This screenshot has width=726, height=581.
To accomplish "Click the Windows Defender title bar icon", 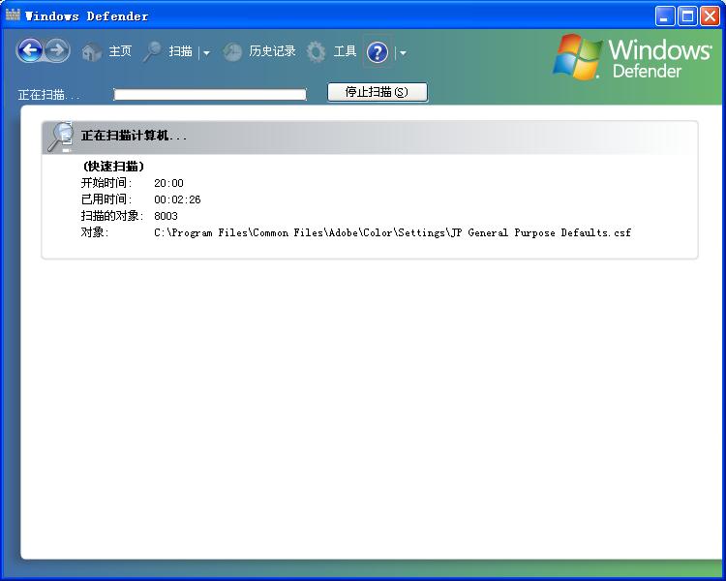I will pyautogui.click(x=13, y=15).
